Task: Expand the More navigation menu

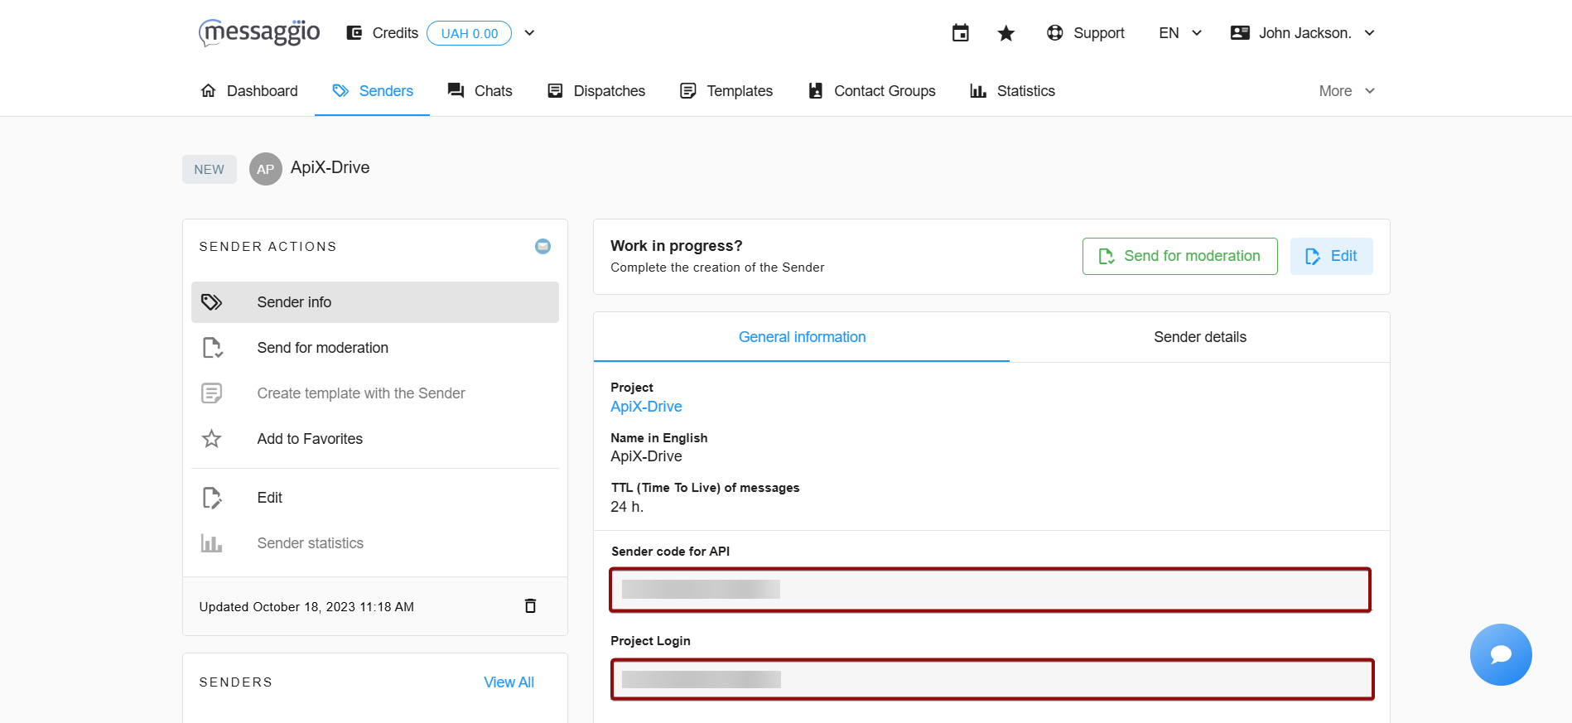Action: 1347,90
